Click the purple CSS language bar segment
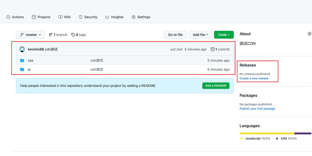Viewport: 312px width, 156px height. click(x=303, y=134)
